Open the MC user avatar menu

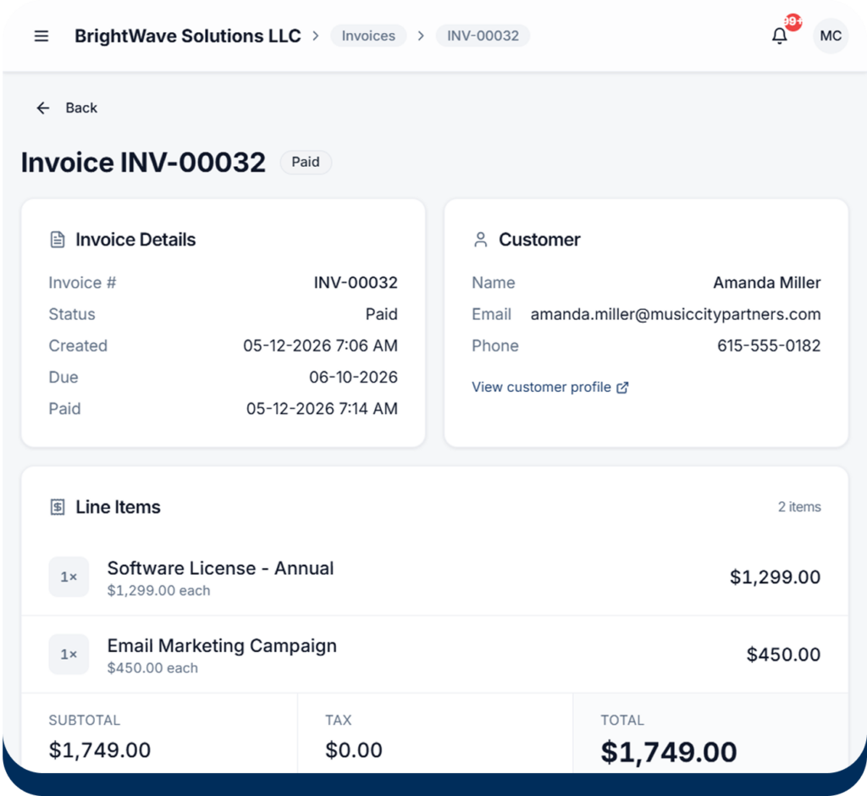tap(831, 36)
